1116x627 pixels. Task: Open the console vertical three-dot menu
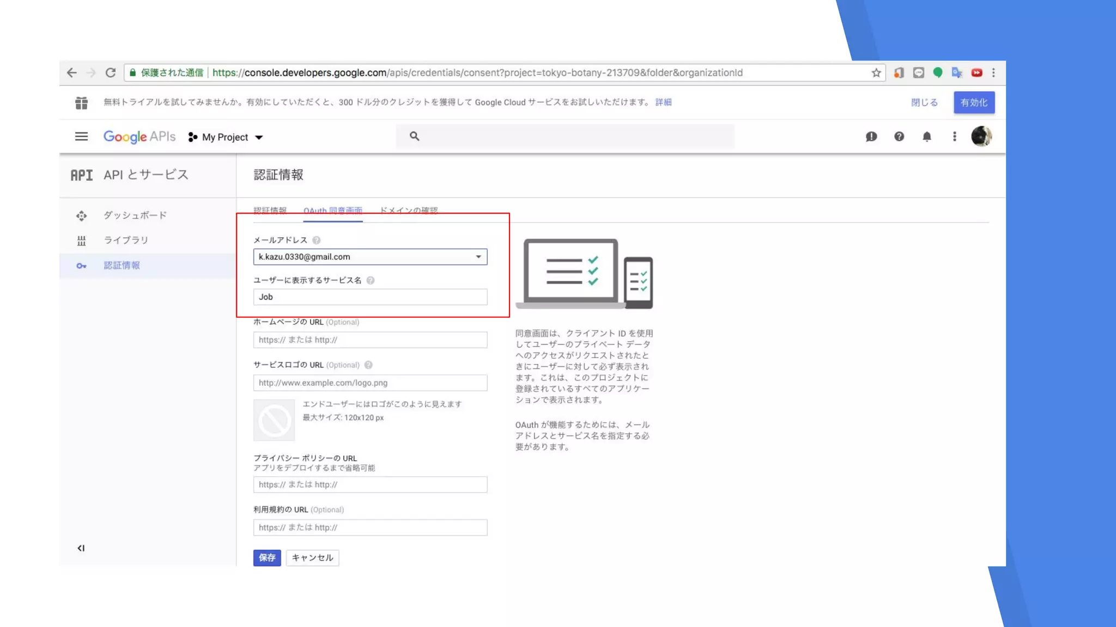(x=954, y=137)
